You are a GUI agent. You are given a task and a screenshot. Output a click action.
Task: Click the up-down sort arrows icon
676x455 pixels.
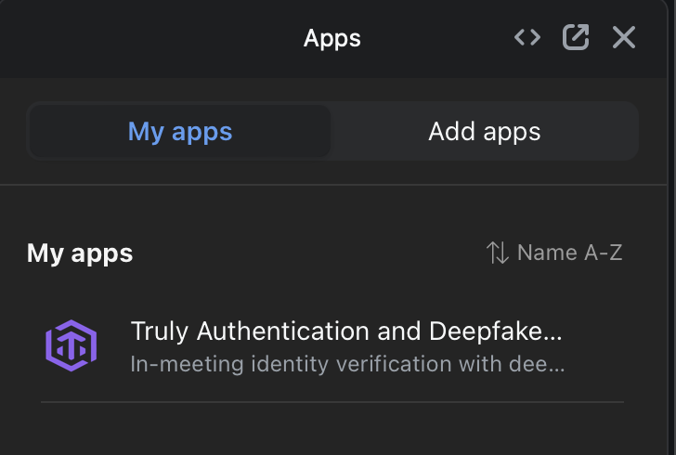[x=498, y=253]
